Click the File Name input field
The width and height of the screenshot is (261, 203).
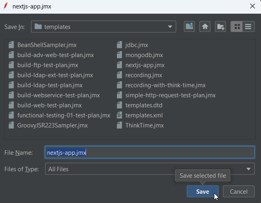click(150, 152)
